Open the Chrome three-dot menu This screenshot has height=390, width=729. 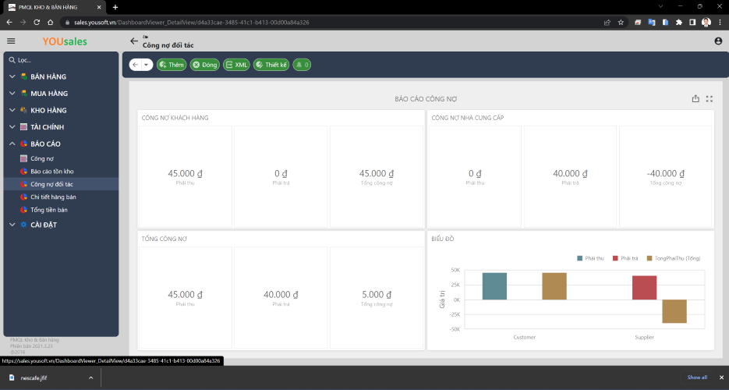tap(720, 23)
